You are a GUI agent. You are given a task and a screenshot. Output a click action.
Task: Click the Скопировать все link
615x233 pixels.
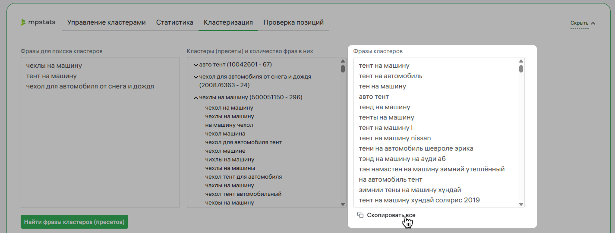coord(391,215)
